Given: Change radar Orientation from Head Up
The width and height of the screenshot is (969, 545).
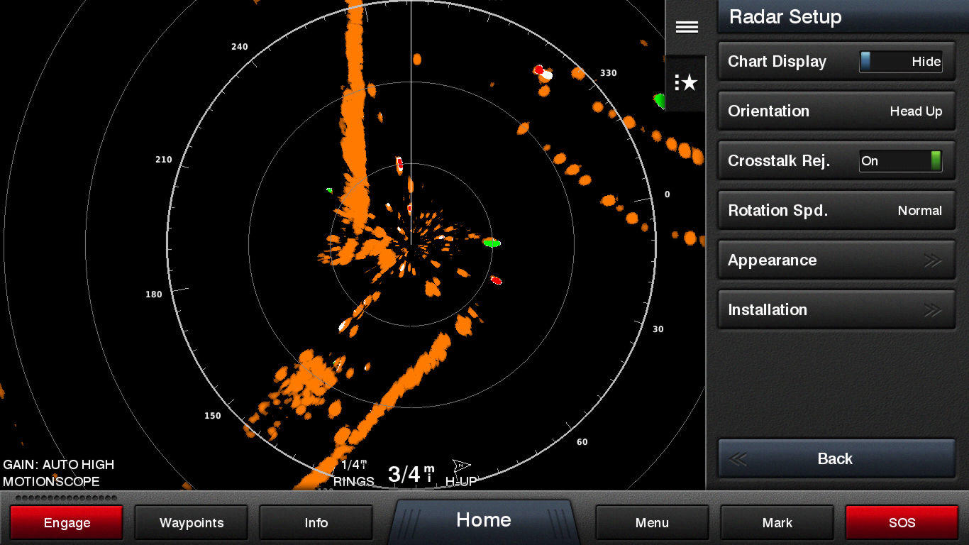Looking at the screenshot, I should (x=836, y=111).
